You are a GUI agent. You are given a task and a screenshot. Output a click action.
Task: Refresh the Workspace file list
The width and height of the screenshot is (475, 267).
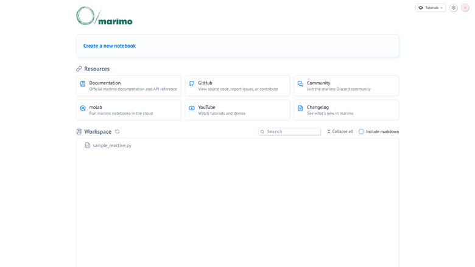(118, 131)
